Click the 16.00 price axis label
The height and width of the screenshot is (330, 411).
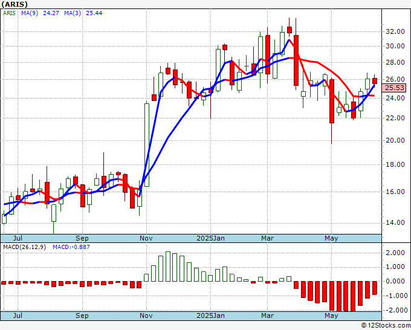(395, 192)
